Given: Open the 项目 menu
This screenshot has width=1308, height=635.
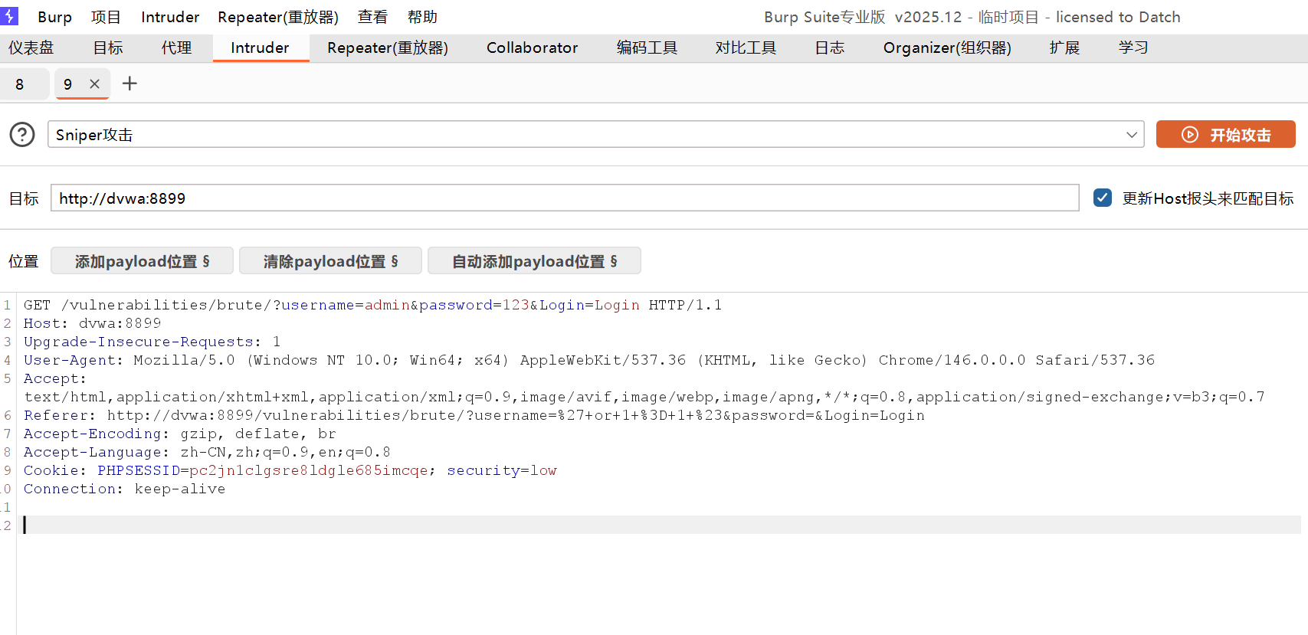Looking at the screenshot, I should click(x=106, y=17).
